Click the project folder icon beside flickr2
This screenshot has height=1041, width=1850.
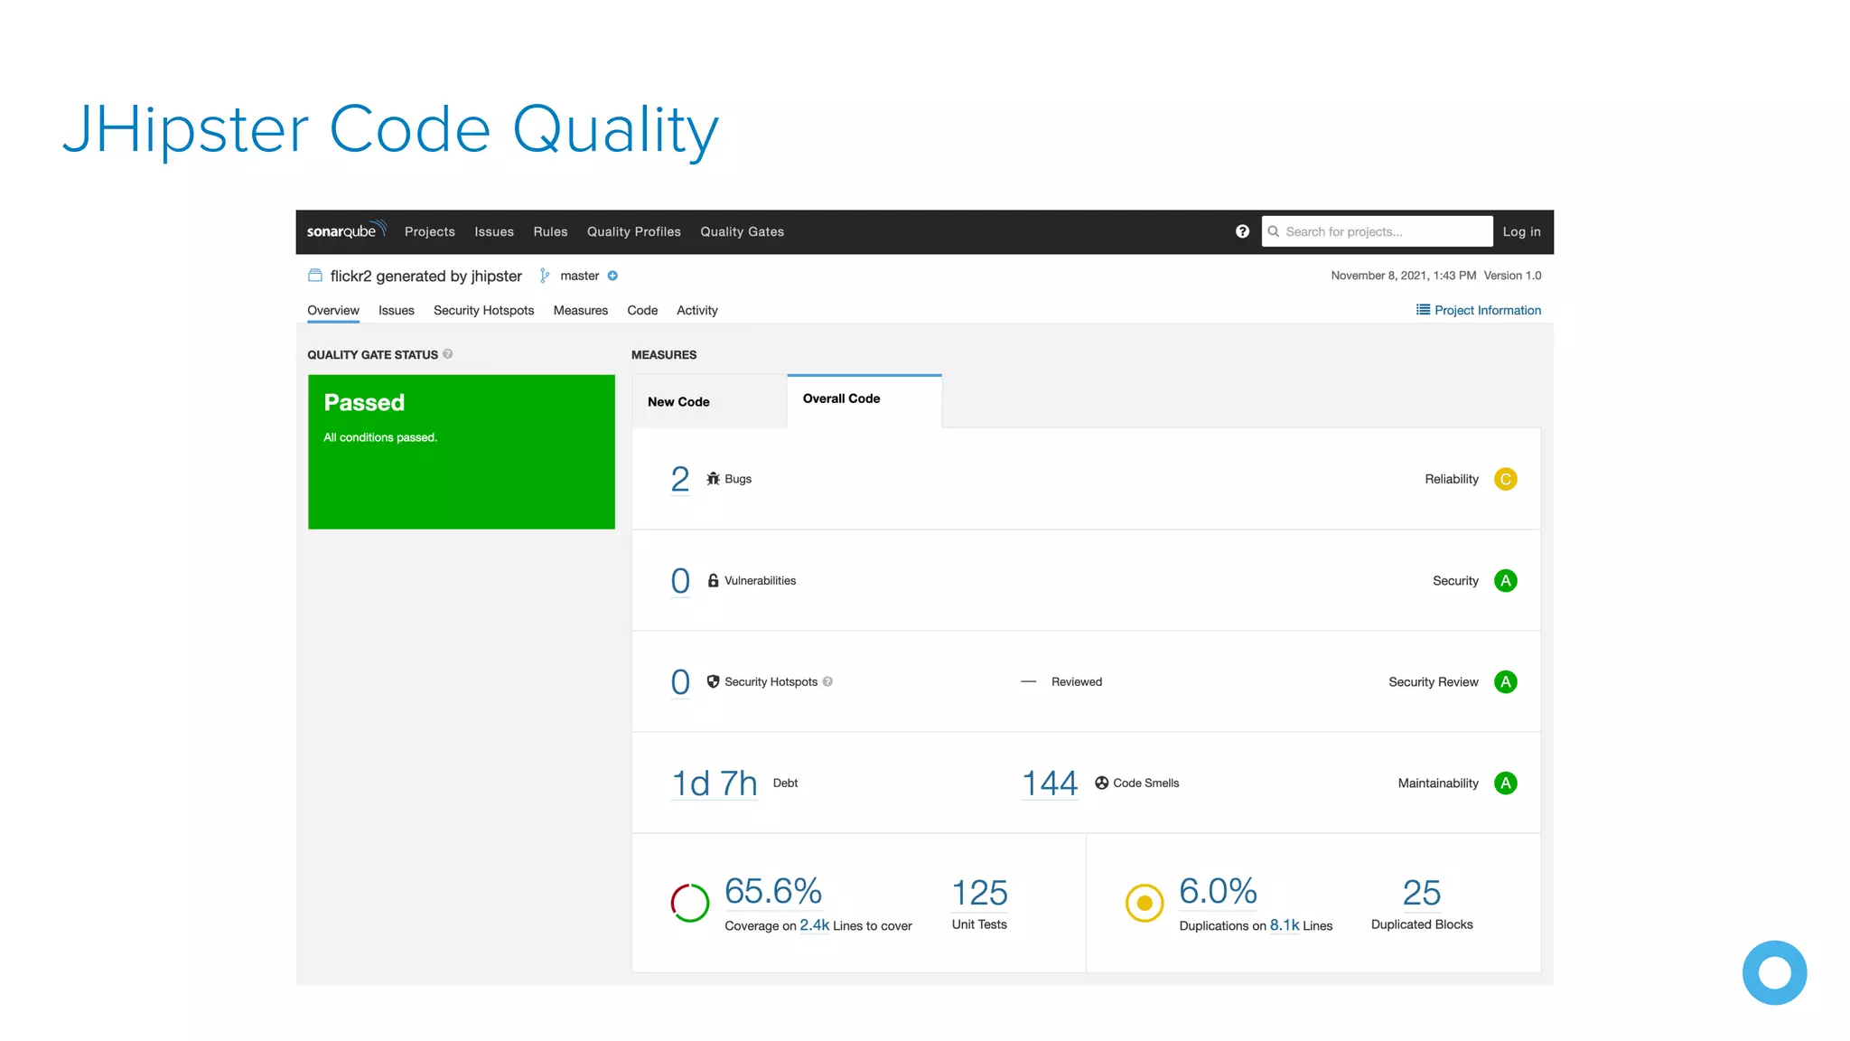315,276
